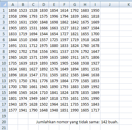Screen dimensions: 132x130
Task: Pick the cell showing 1544
Action: click(x=44, y=34)
